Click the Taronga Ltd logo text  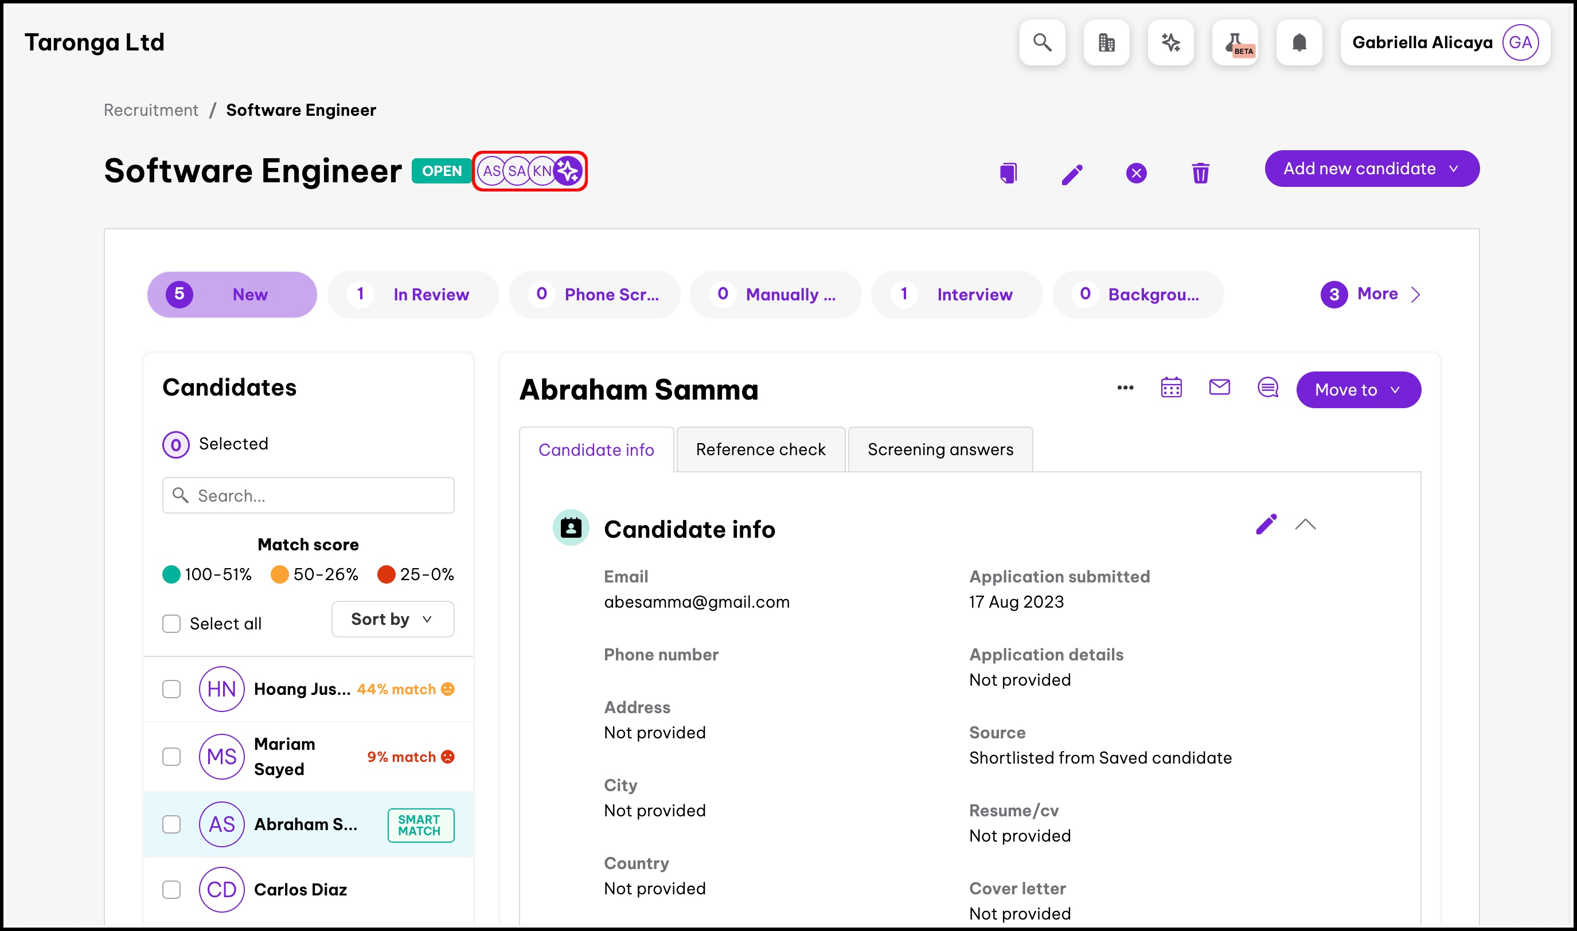(x=94, y=42)
